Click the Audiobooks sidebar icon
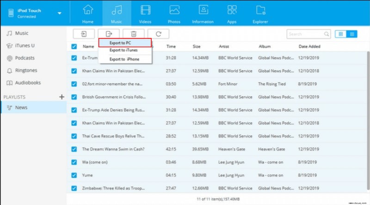370x205 pixels. (9, 83)
